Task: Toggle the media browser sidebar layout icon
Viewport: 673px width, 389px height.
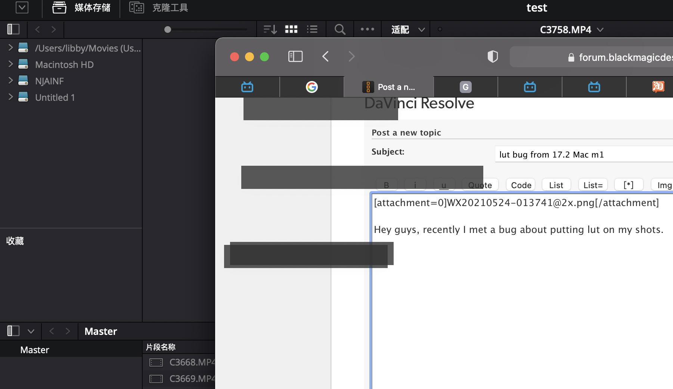Action: pyautogui.click(x=13, y=29)
